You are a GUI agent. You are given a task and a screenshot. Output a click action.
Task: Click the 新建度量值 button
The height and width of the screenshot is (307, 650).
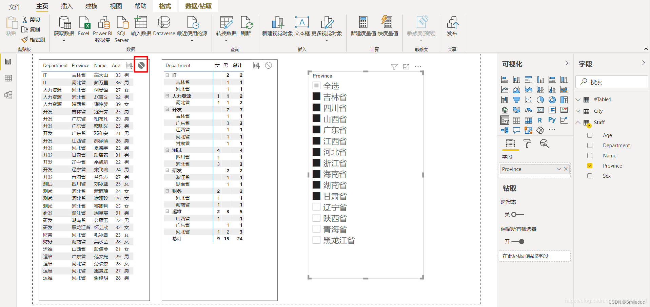tap(363, 26)
